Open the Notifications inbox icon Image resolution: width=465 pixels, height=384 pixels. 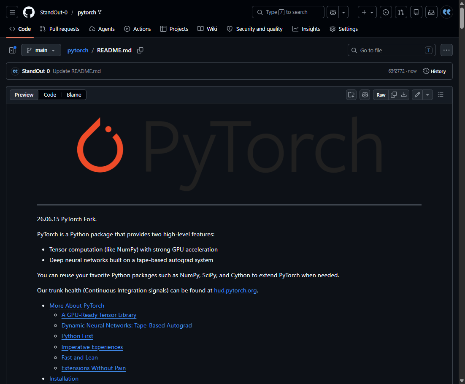(431, 12)
